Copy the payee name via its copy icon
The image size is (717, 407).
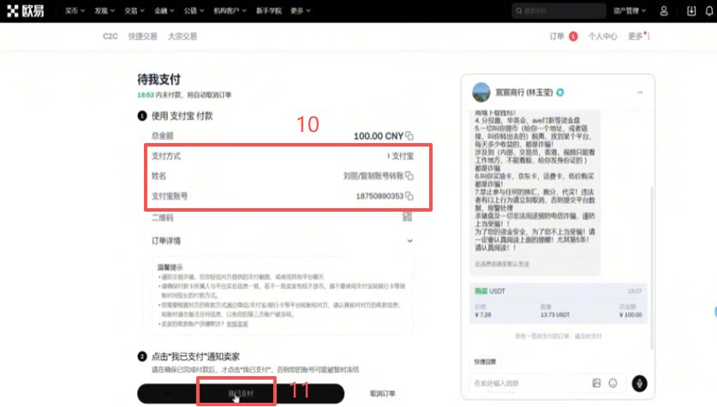click(x=409, y=176)
